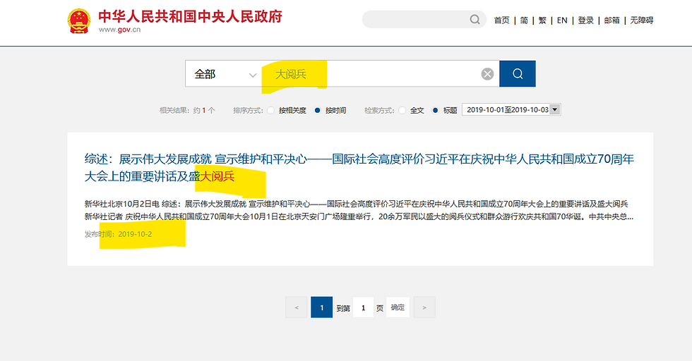Switch to English EN version

click(562, 20)
